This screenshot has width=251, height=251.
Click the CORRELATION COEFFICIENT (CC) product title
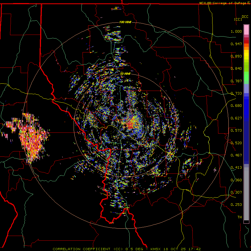[x=88, y=249]
